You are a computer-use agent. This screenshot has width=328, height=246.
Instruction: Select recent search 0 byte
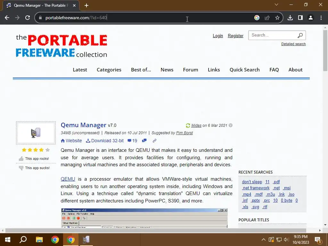click(x=286, y=201)
